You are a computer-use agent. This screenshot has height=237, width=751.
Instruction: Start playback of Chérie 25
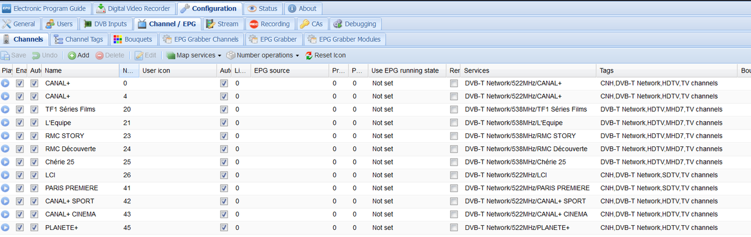5,162
